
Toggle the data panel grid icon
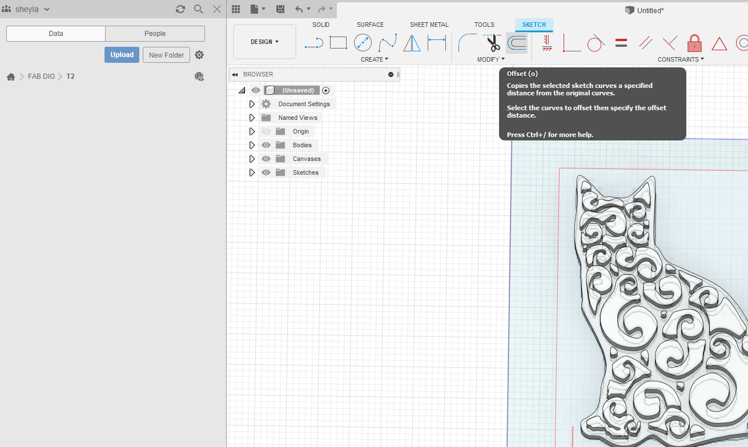(x=236, y=9)
